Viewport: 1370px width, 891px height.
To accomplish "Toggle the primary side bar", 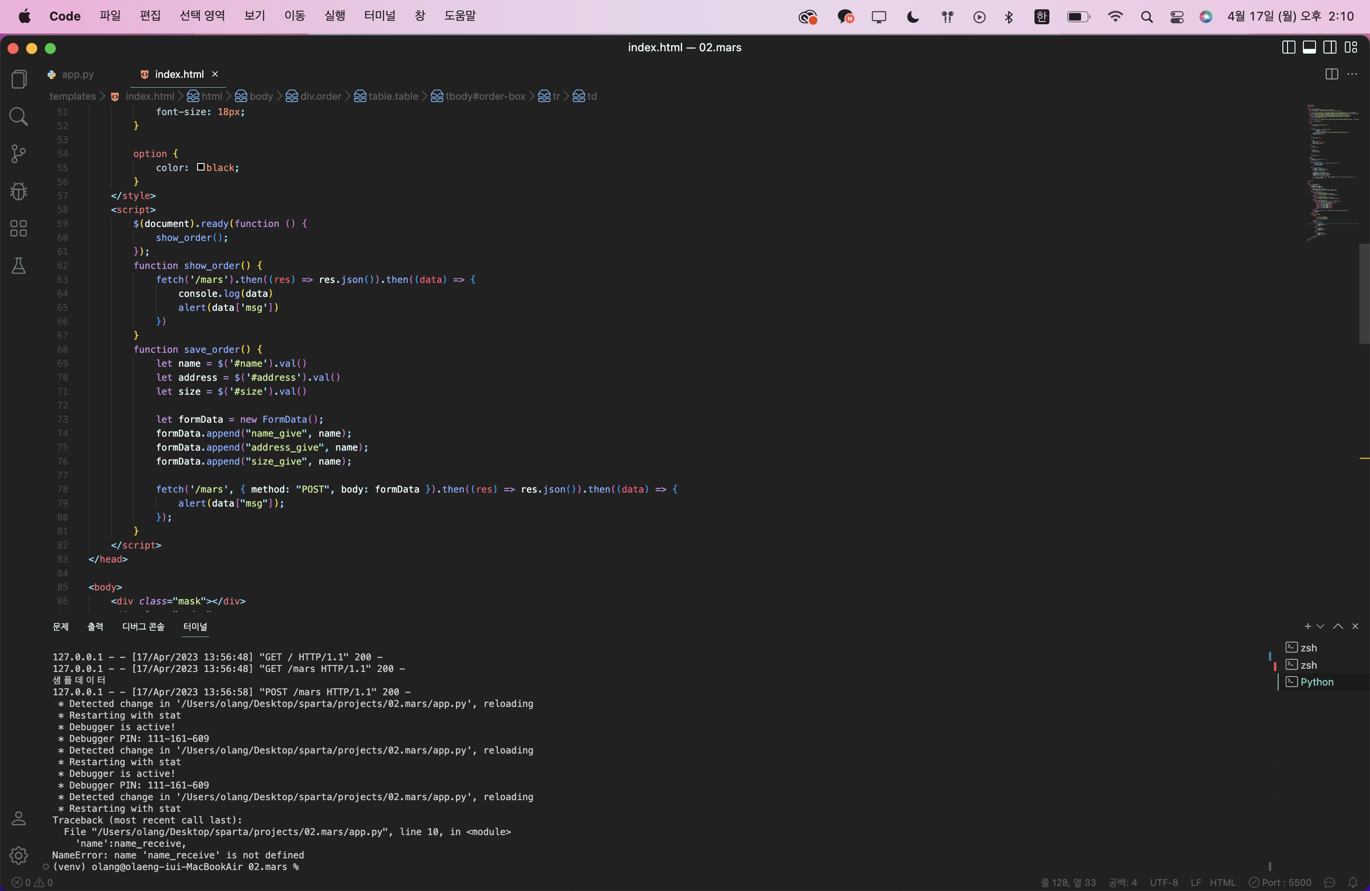I will (1289, 47).
